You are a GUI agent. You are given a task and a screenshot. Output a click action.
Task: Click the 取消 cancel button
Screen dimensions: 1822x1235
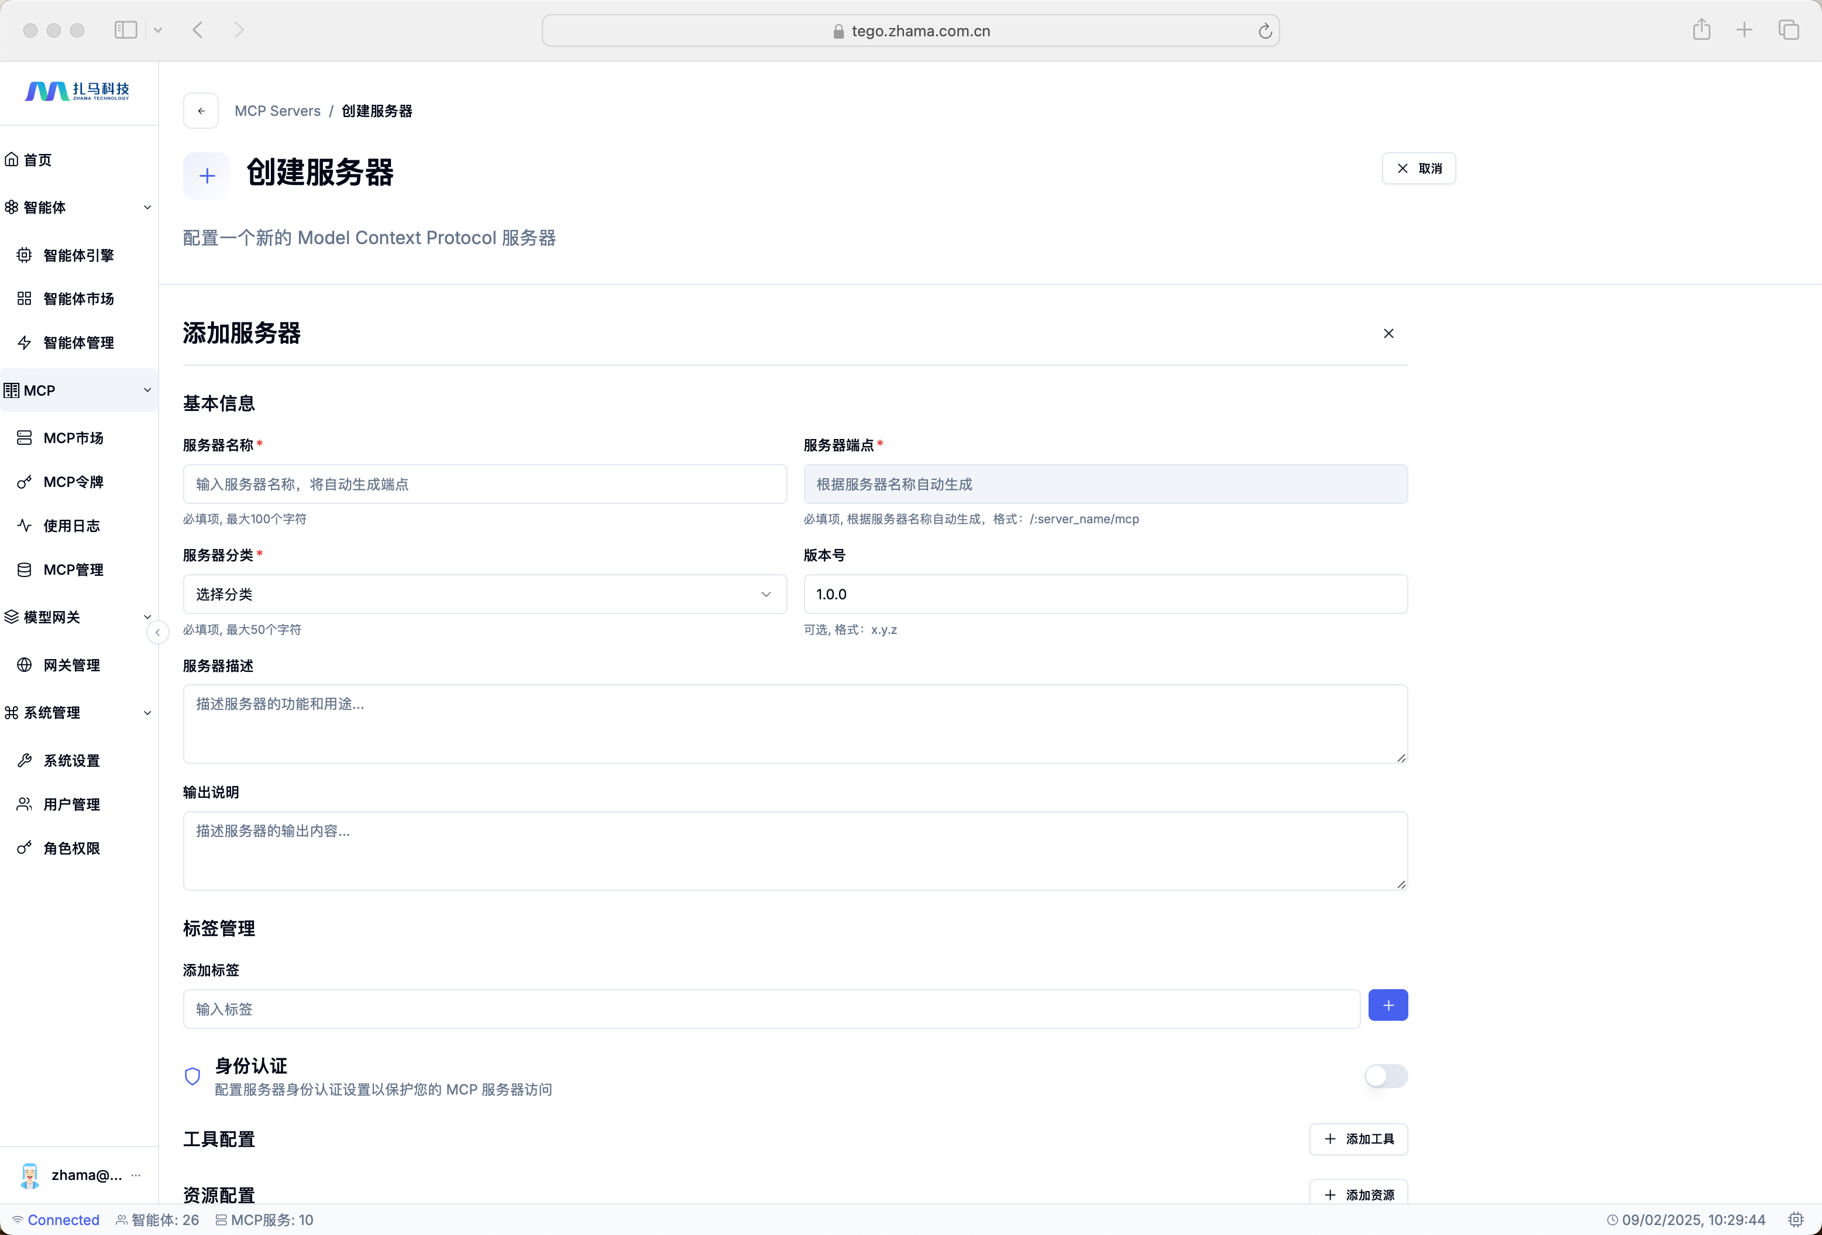click(x=1418, y=169)
